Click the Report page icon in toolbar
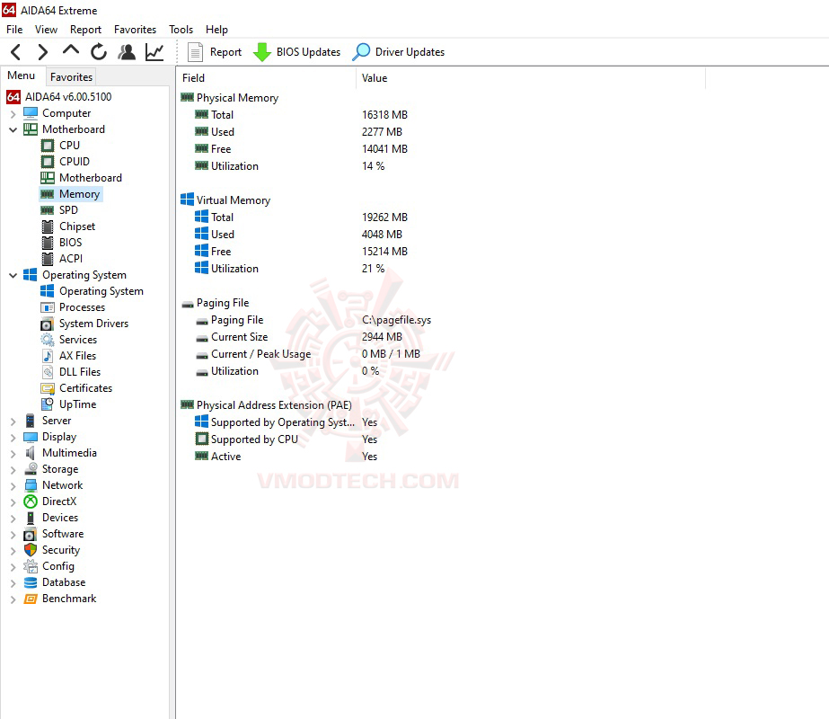Image resolution: width=829 pixels, height=719 pixels. click(195, 52)
